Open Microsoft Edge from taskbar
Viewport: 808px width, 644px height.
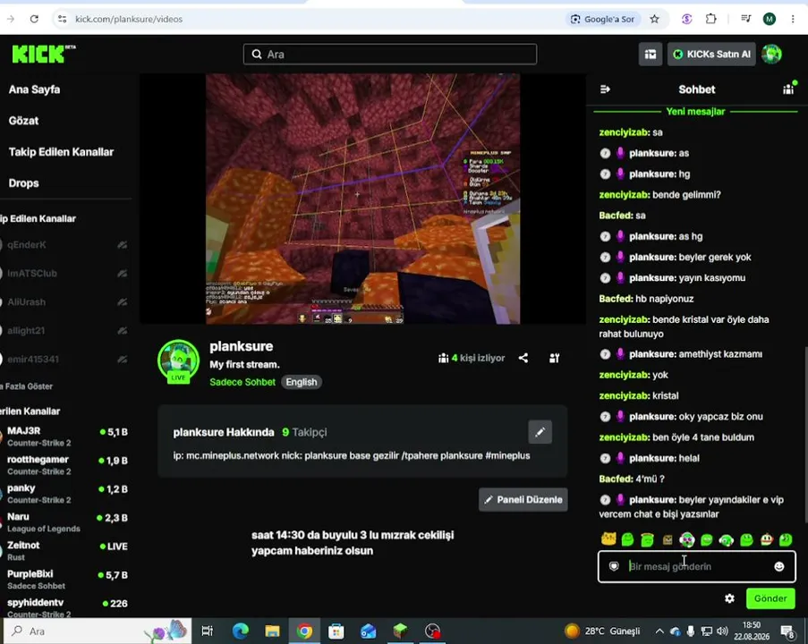[x=240, y=631]
